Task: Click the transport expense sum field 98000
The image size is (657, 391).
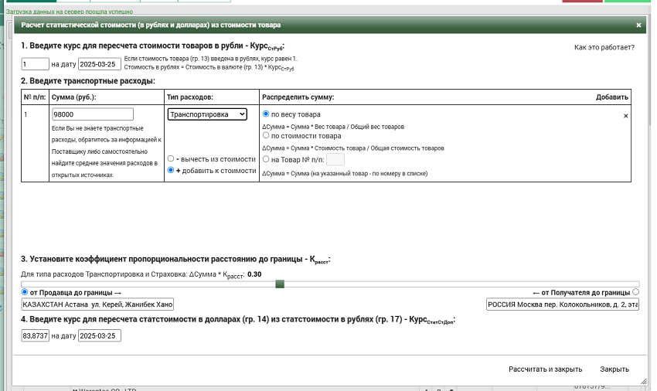Action: pos(93,114)
